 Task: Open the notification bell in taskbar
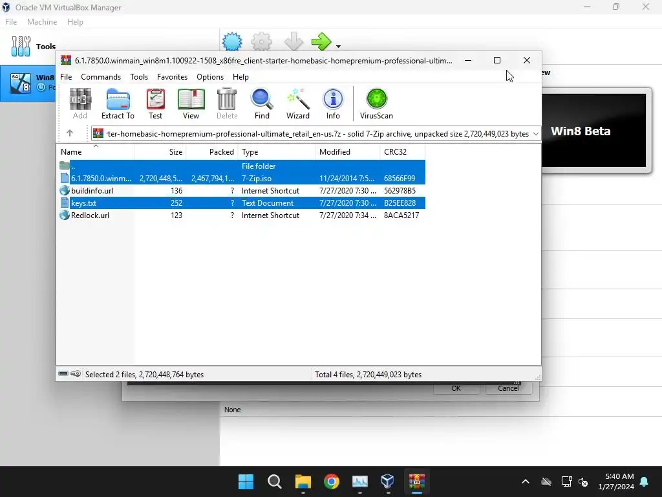point(645,481)
